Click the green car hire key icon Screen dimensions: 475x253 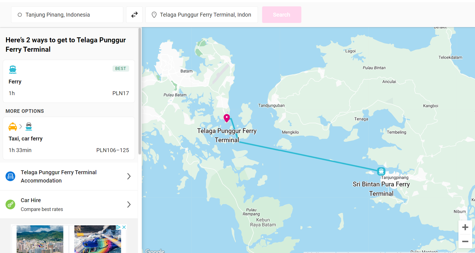coord(11,205)
